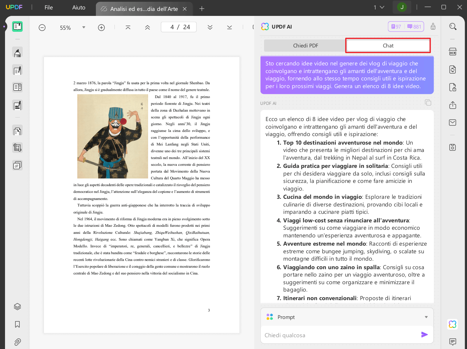Save the document with disk icon
This screenshot has width=467, height=349.
click(453, 147)
